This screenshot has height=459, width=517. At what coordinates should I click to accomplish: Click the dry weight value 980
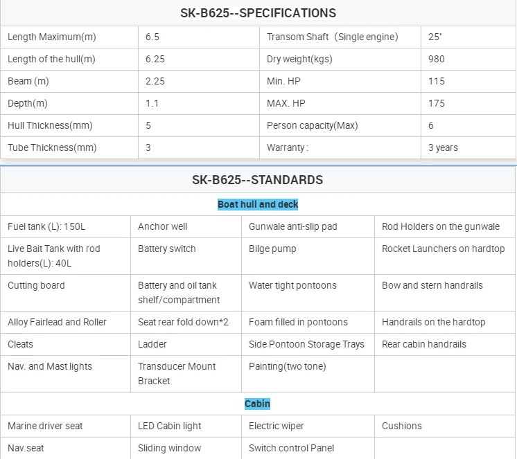coord(437,59)
